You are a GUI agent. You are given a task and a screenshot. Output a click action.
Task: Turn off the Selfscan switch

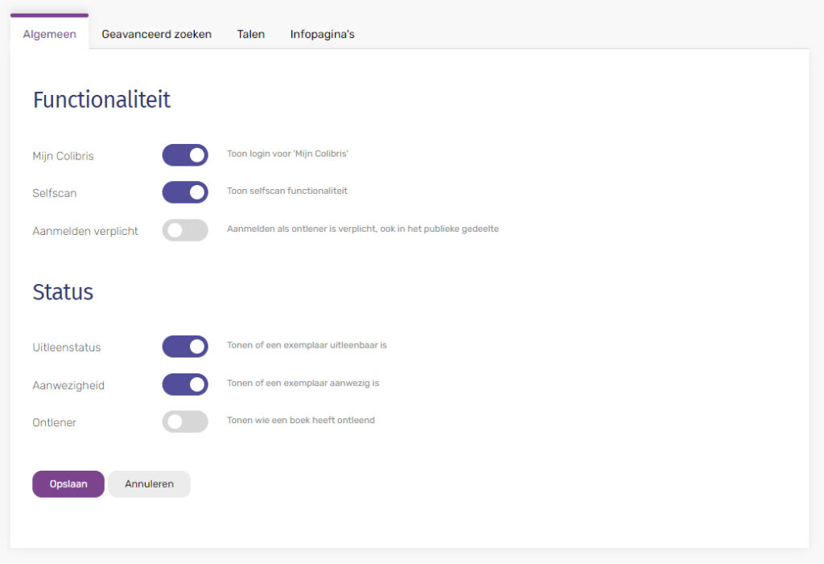pos(185,192)
